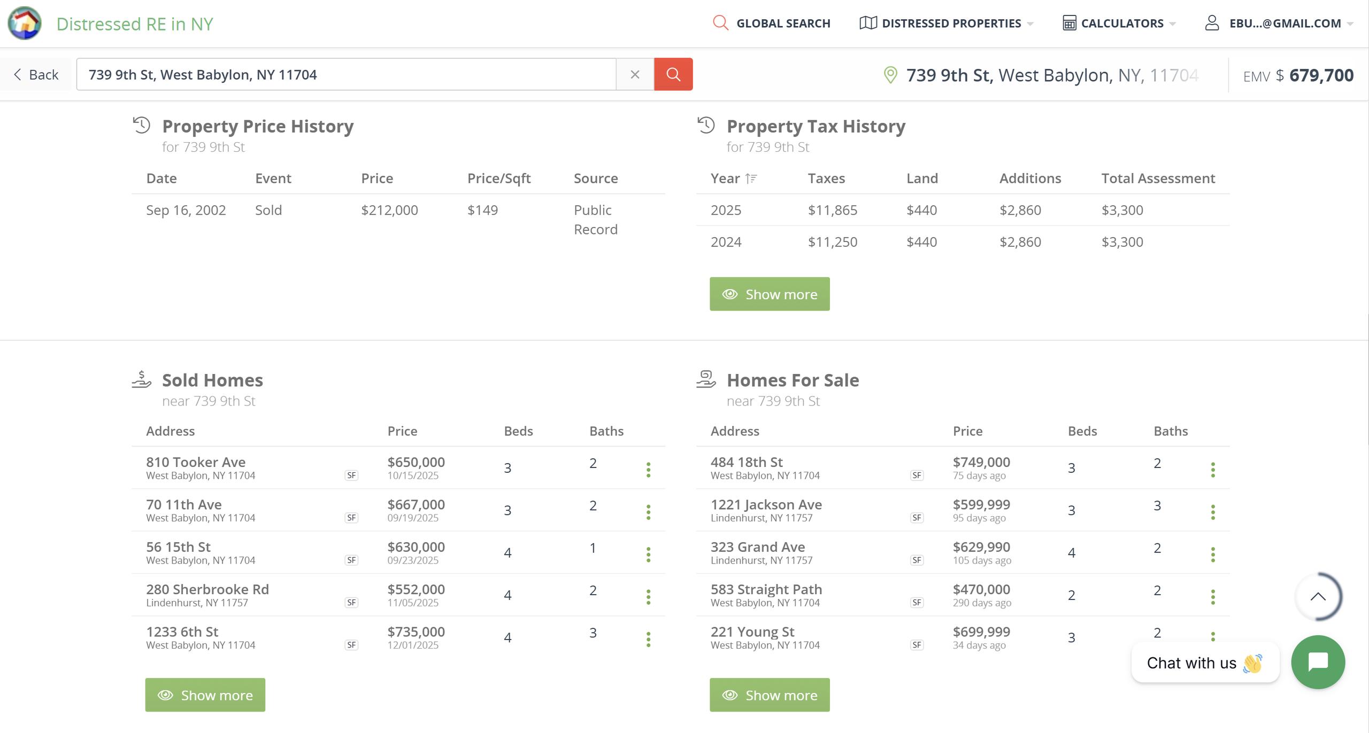Click the Distressed RE in NY logo
Image resolution: width=1369 pixels, height=733 pixels.
(x=25, y=24)
